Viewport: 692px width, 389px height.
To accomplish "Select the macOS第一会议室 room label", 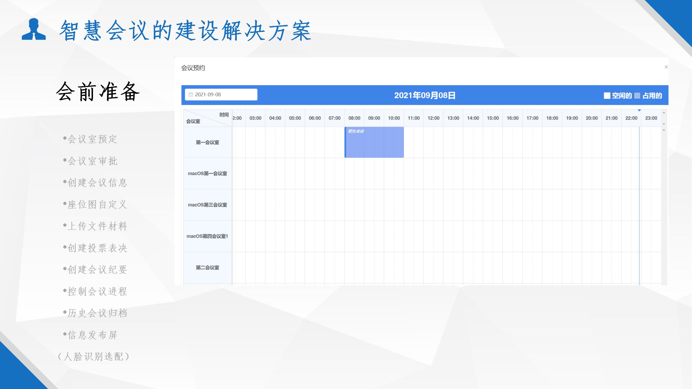I will coord(207,173).
